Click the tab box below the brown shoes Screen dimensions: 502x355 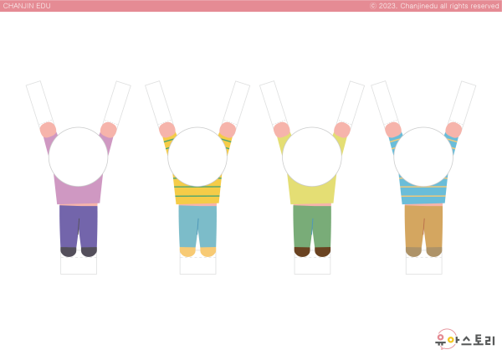point(312,265)
